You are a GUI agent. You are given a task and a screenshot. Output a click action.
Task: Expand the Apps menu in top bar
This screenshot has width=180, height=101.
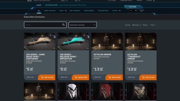click(x=78, y=1)
